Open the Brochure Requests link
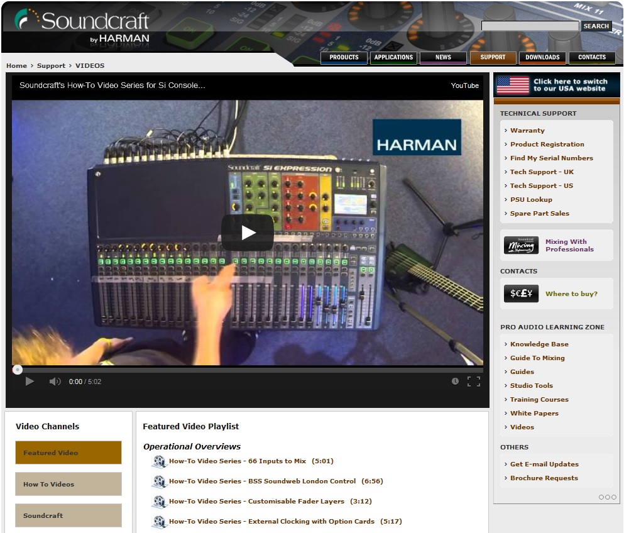 544,478
